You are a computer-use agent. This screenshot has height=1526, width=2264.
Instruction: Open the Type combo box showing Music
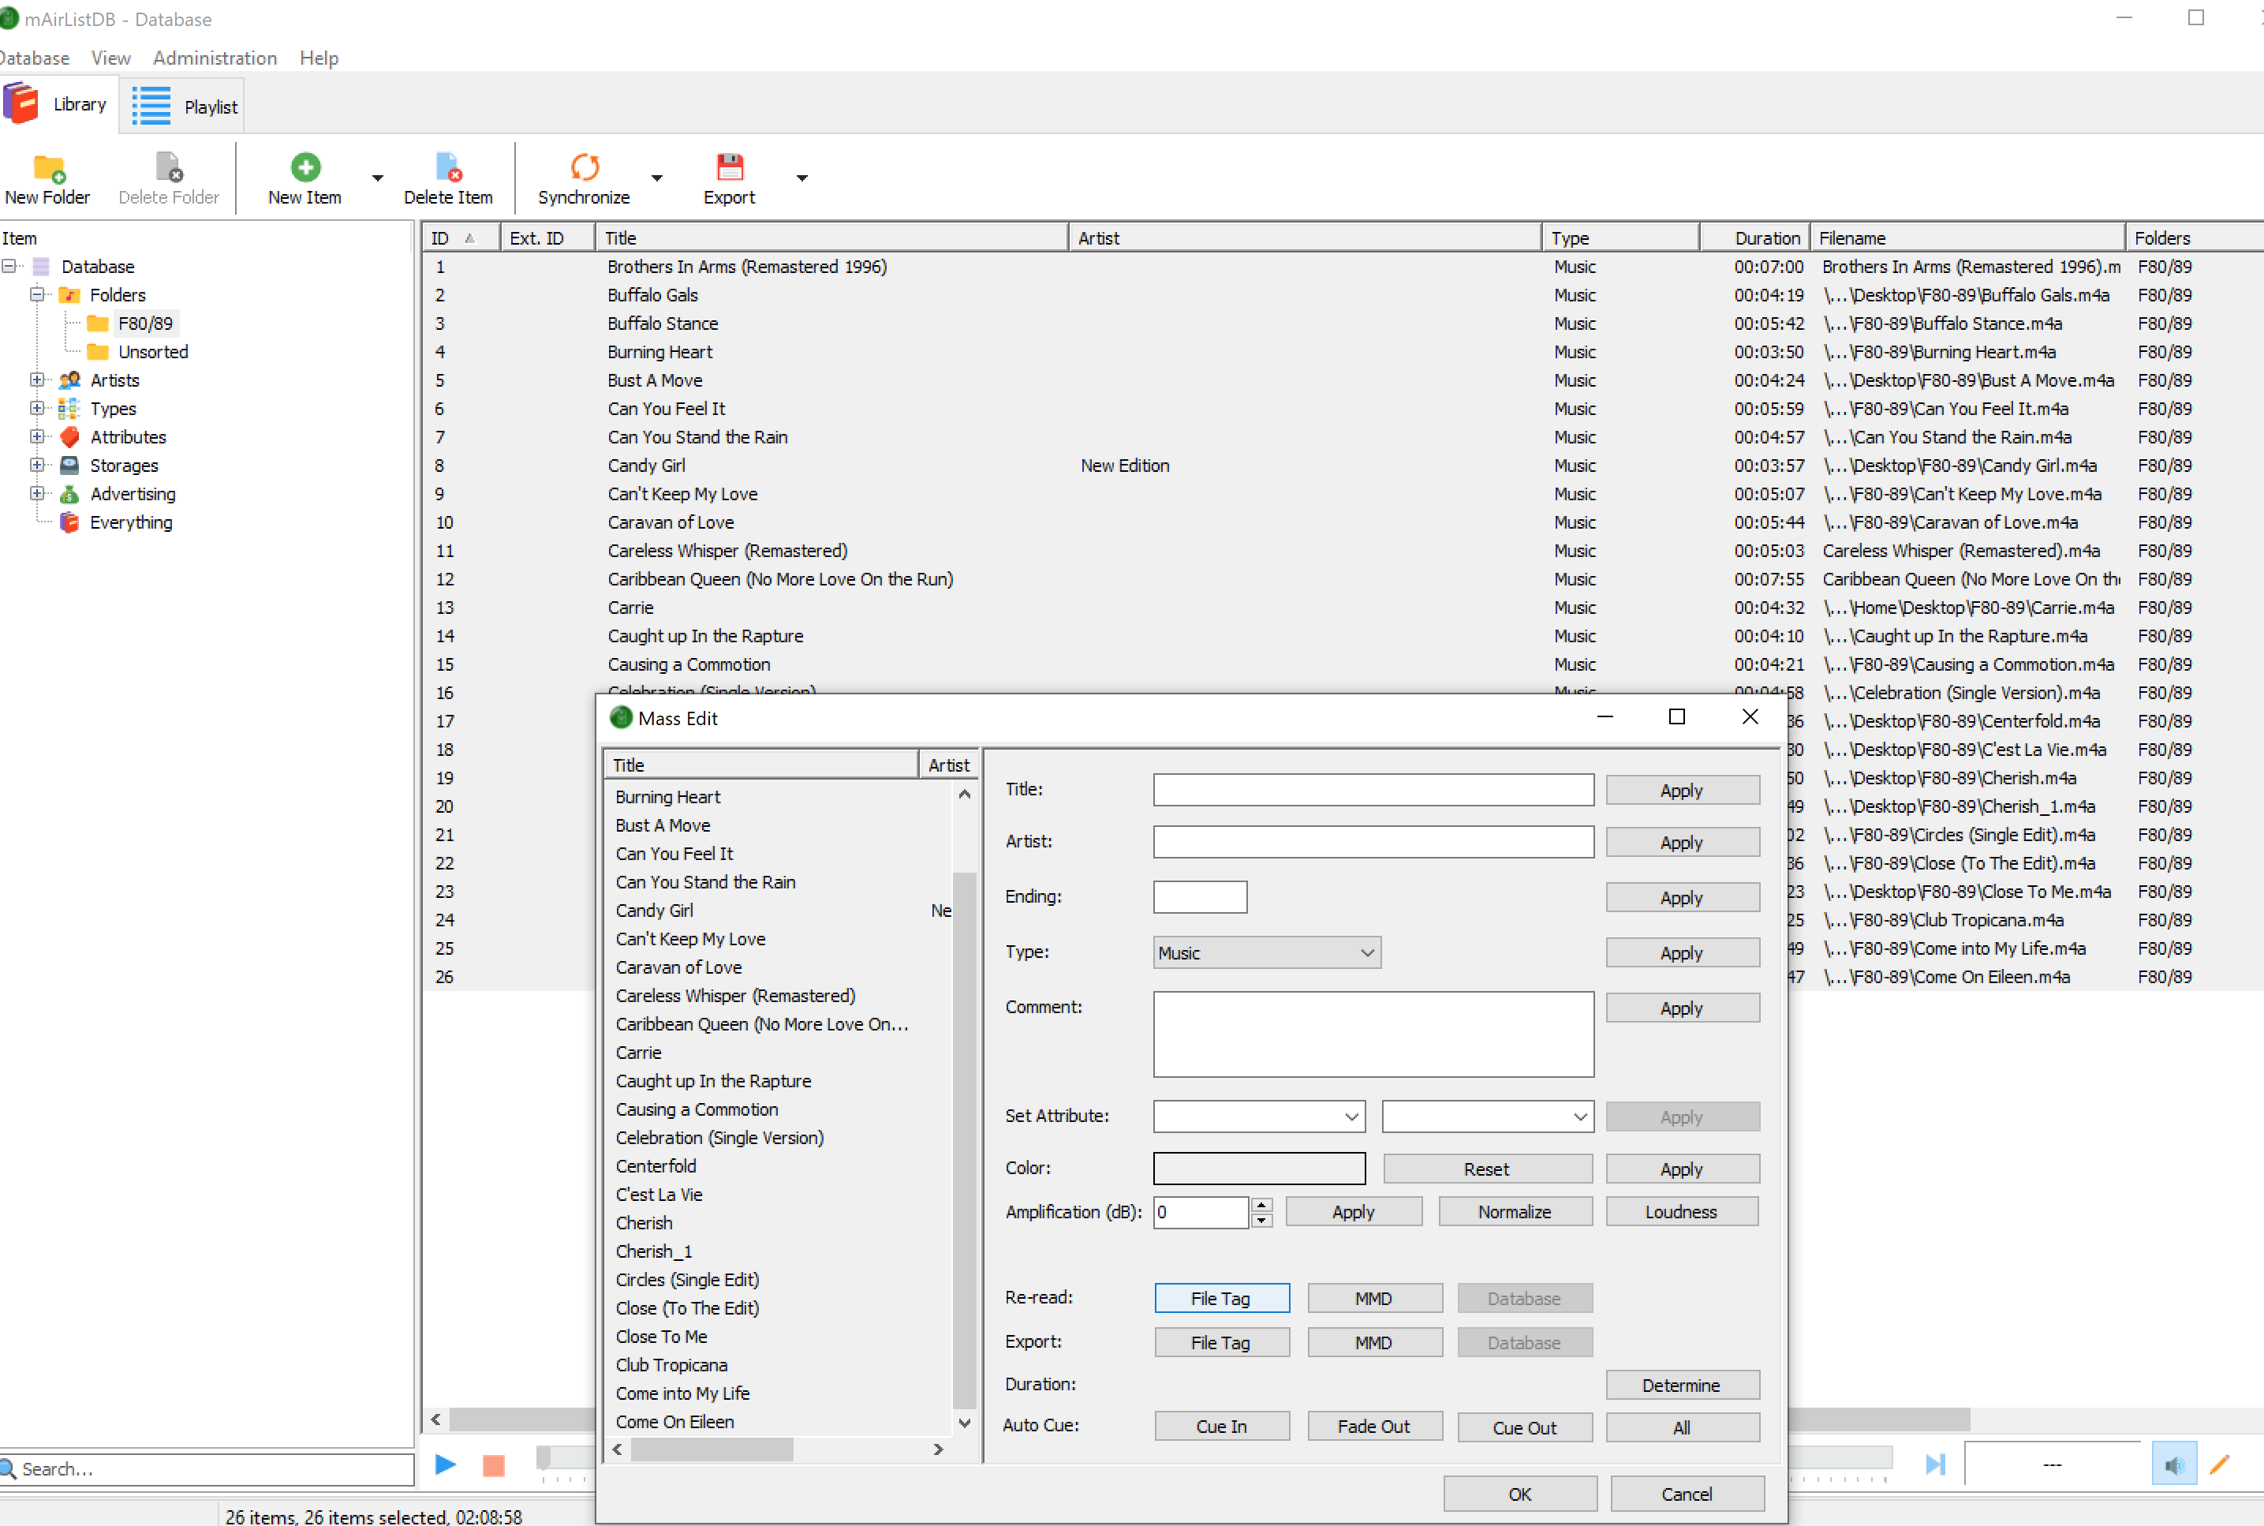pyautogui.click(x=1267, y=953)
